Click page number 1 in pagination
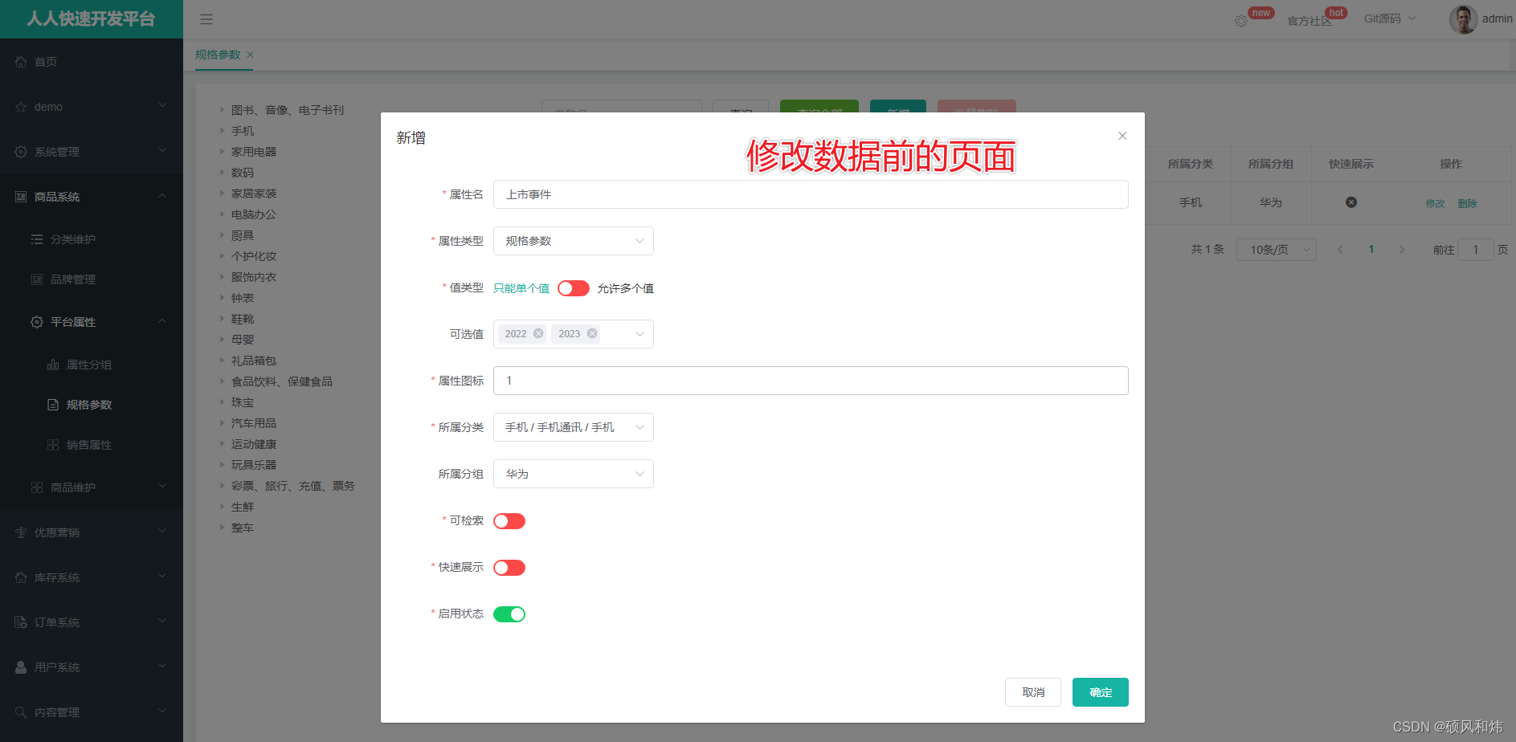Viewport: 1516px width, 742px height. coord(1371,250)
